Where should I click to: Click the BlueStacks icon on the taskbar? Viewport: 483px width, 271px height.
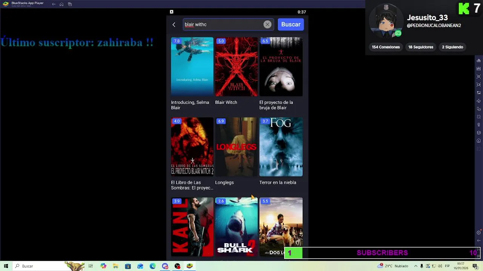pos(190,266)
